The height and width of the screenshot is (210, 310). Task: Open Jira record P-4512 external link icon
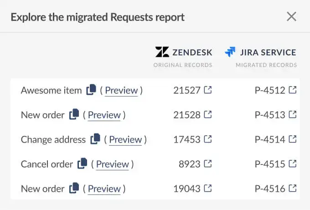tap(293, 90)
